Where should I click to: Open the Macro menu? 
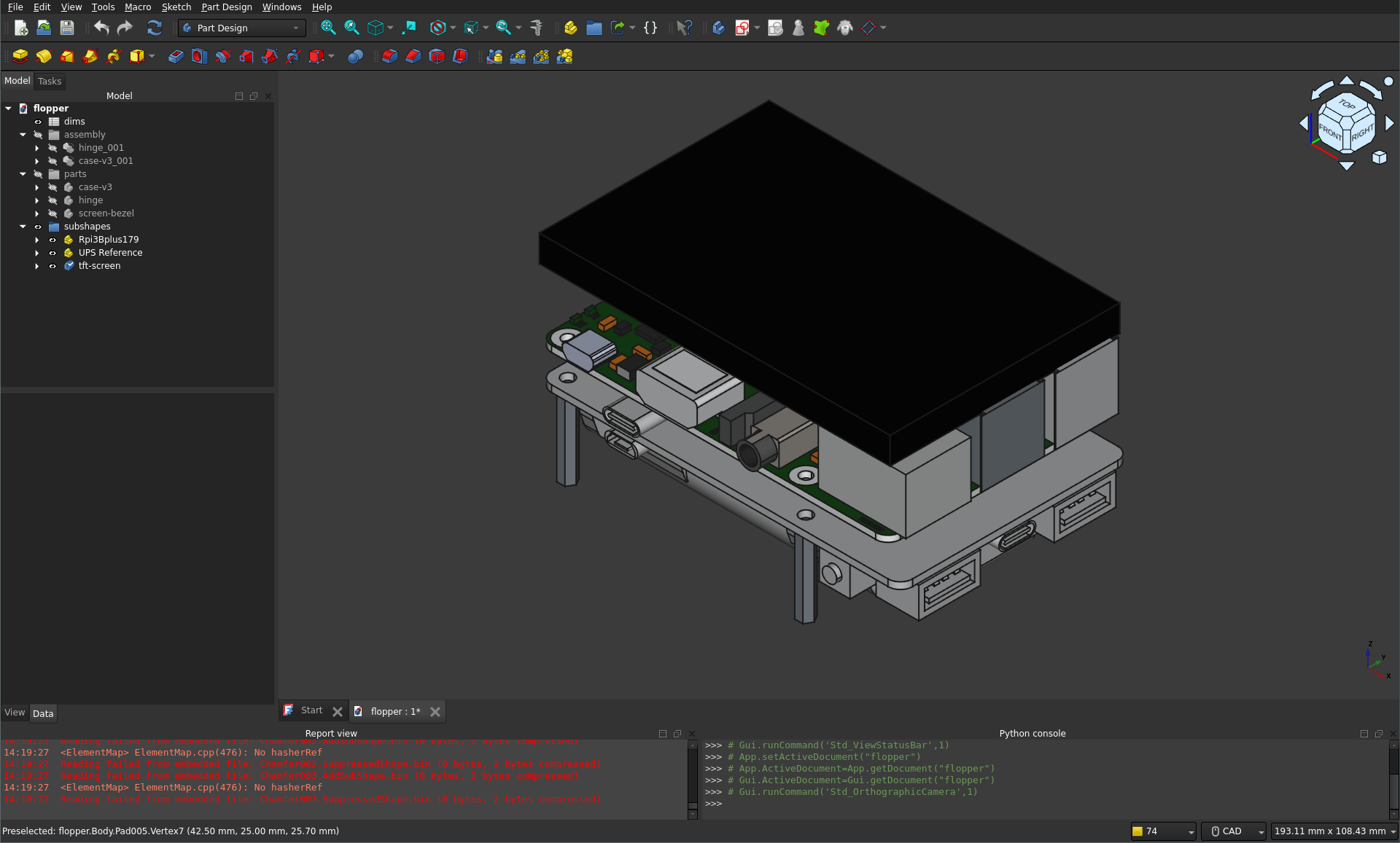click(138, 7)
